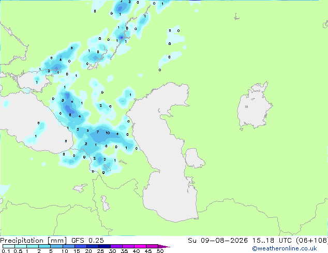Click the 35–40 mm magenta legend swatch
Image resolution: width=328 pixels, height=253 pixels.
pyautogui.click(x=128, y=246)
